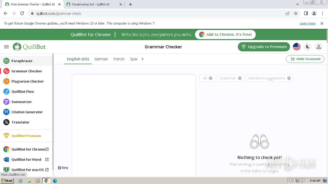
Task: Open Plagiarism Checker in sidebar
Action: [x=26, y=81]
